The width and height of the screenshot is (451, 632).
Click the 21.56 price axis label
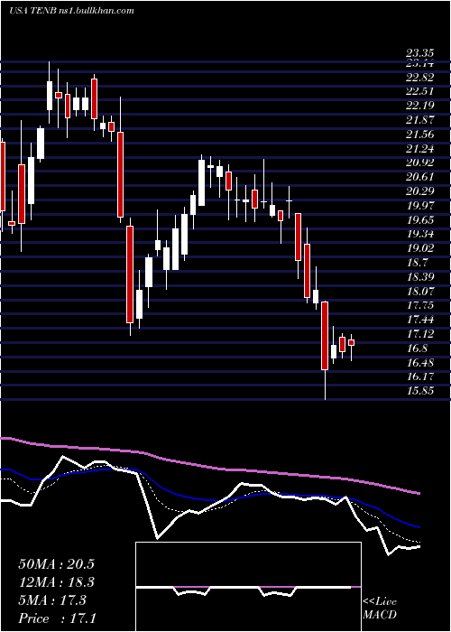click(419, 135)
